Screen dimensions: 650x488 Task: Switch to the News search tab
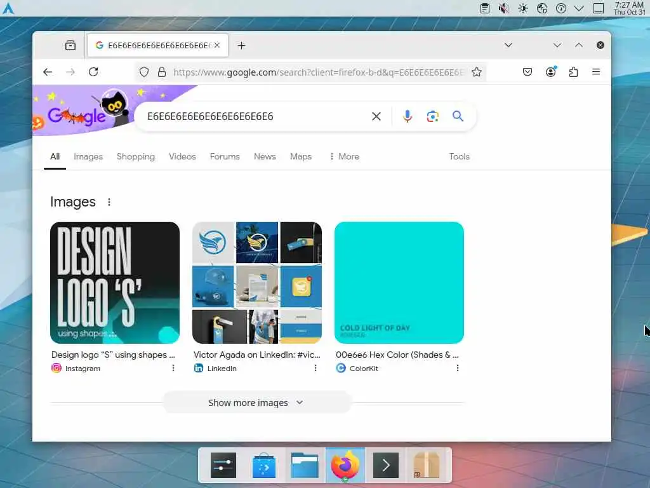tap(265, 156)
